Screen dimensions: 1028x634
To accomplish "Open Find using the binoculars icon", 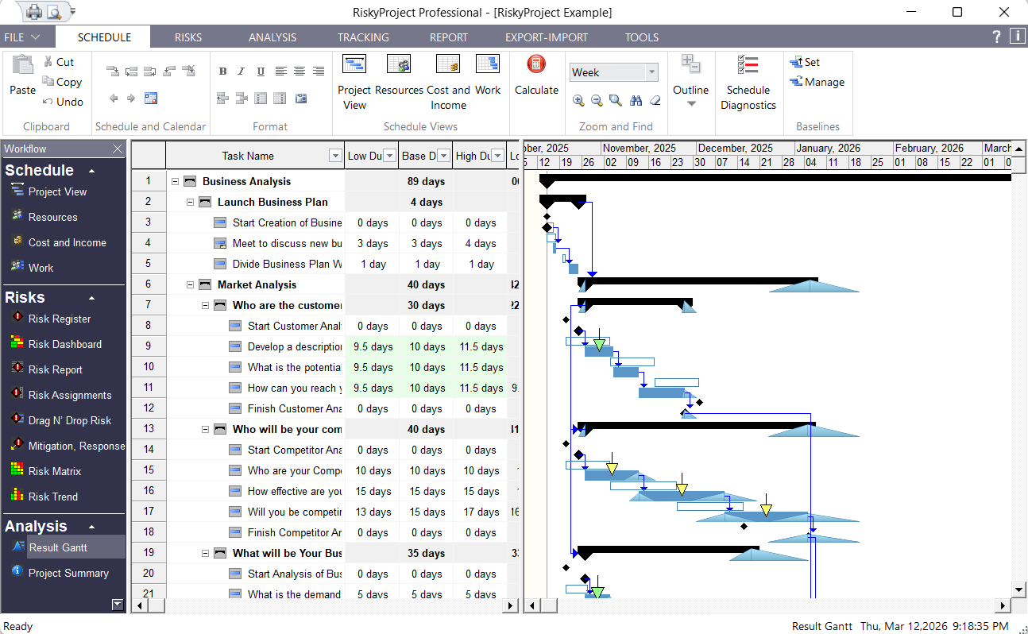I will point(636,102).
